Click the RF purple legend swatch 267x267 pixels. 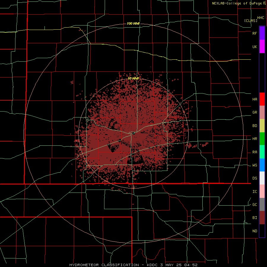(262, 33)
